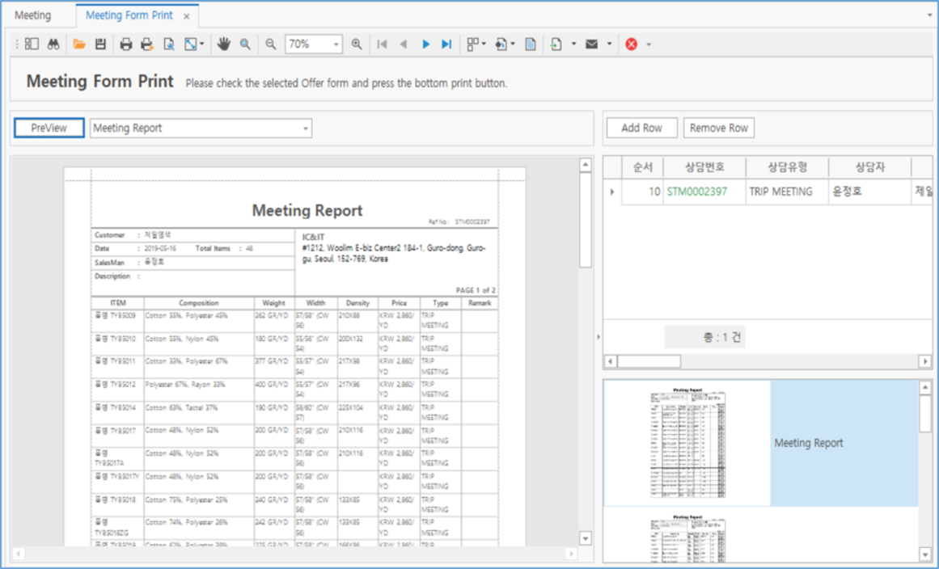Toggle the document thumbnails panel icon
Screen dimensions: 939x569
pyautogui.click(x=32, y=44)
